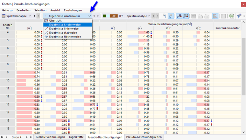The image size is (246, 140).
Task: Click the stabweise member icon
Action: click(x=46, y=33)
